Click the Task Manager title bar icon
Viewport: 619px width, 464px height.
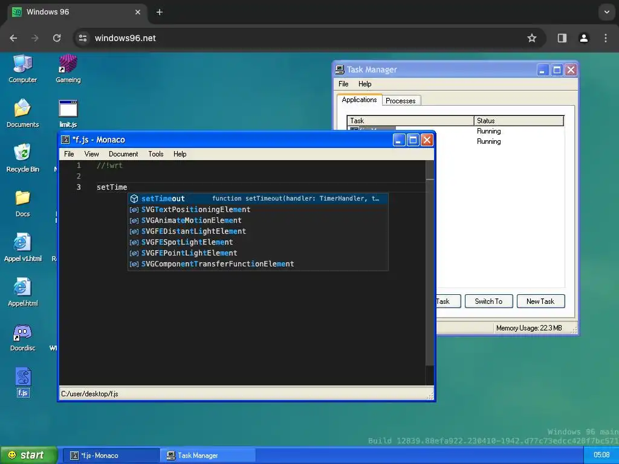(340, 70)
